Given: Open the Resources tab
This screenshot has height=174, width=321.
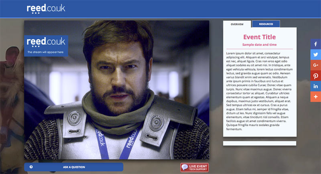Looking at the screenshot, I should tap(266, 24).
